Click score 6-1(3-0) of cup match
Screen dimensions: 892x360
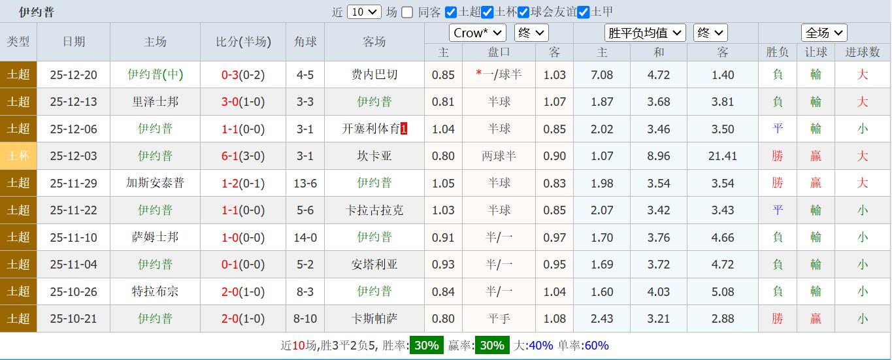tap(243, 156)
